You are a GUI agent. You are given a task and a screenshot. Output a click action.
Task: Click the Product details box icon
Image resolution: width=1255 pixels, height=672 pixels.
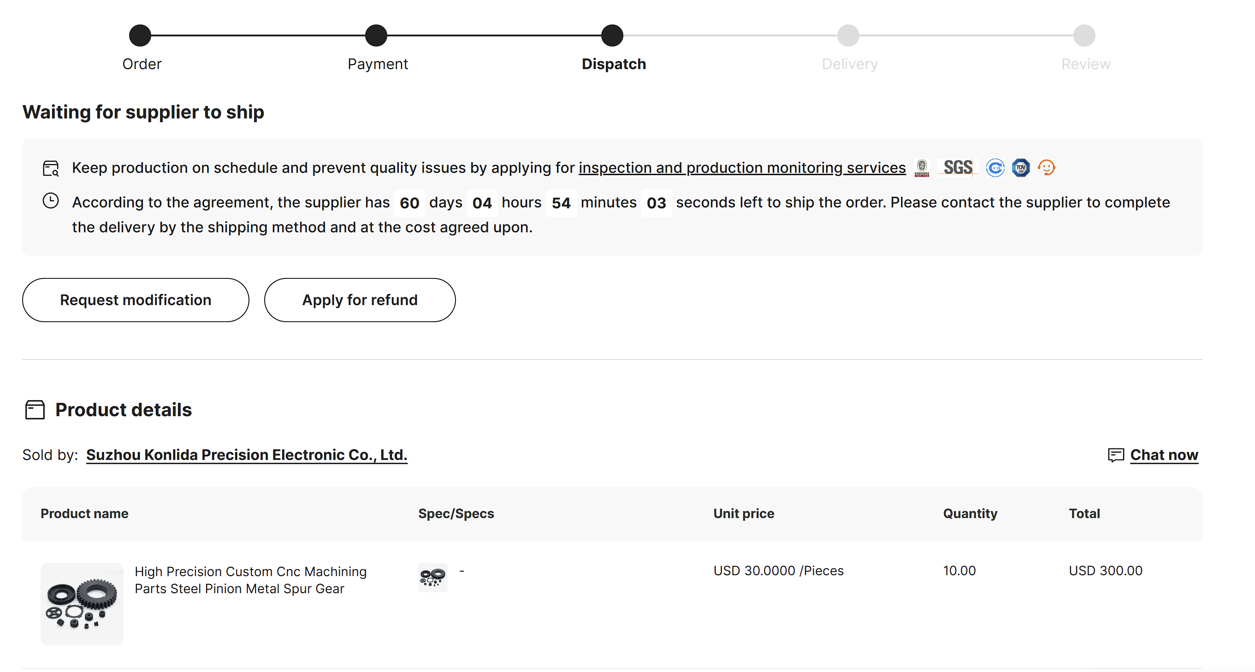tap(35, 410)
